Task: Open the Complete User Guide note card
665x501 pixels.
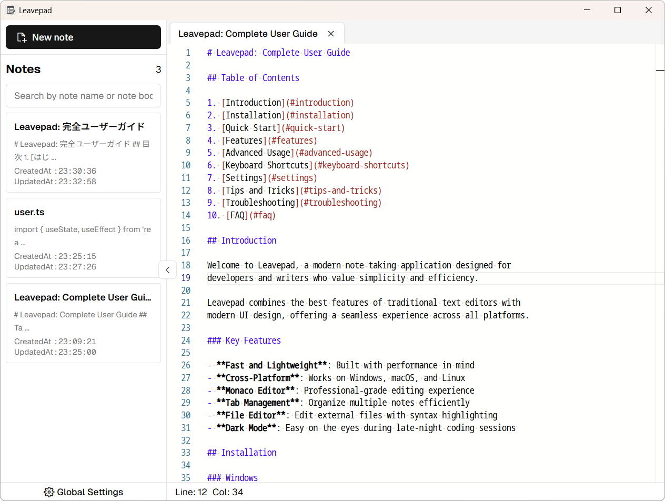Action: [x=83, y=323]
